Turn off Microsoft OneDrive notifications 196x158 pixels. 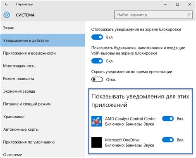168,140
